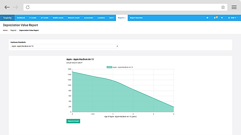
Task: Open the Report Generator nav item
Action: [x=136, y=18]
